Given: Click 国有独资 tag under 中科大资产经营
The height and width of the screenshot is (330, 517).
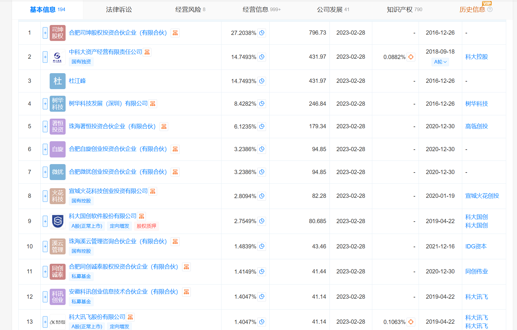Looking at the screenshot, I should (81, 62).
